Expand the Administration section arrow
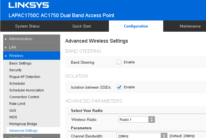206x138 pixels. pos(6,39)
